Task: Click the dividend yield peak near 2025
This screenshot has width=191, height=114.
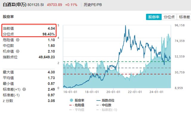Action: (x=168, y=34)
